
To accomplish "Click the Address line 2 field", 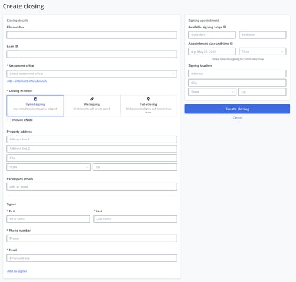I will (x=92, y=149).
